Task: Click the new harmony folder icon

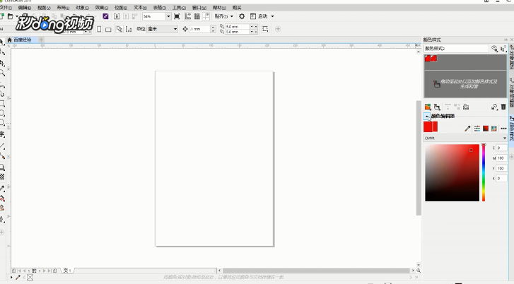Action: point(437,107)
